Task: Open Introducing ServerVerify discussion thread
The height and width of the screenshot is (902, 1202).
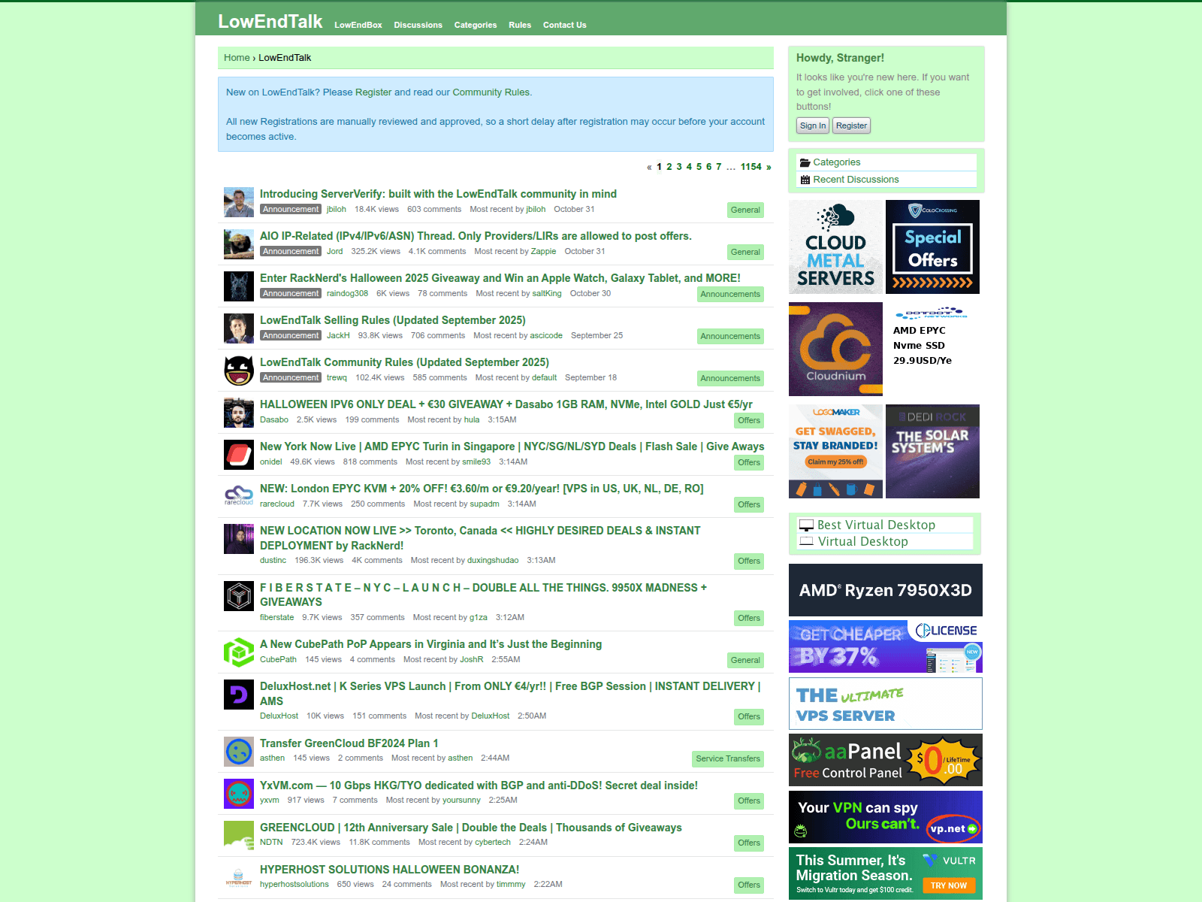Action: click(438, 194)
